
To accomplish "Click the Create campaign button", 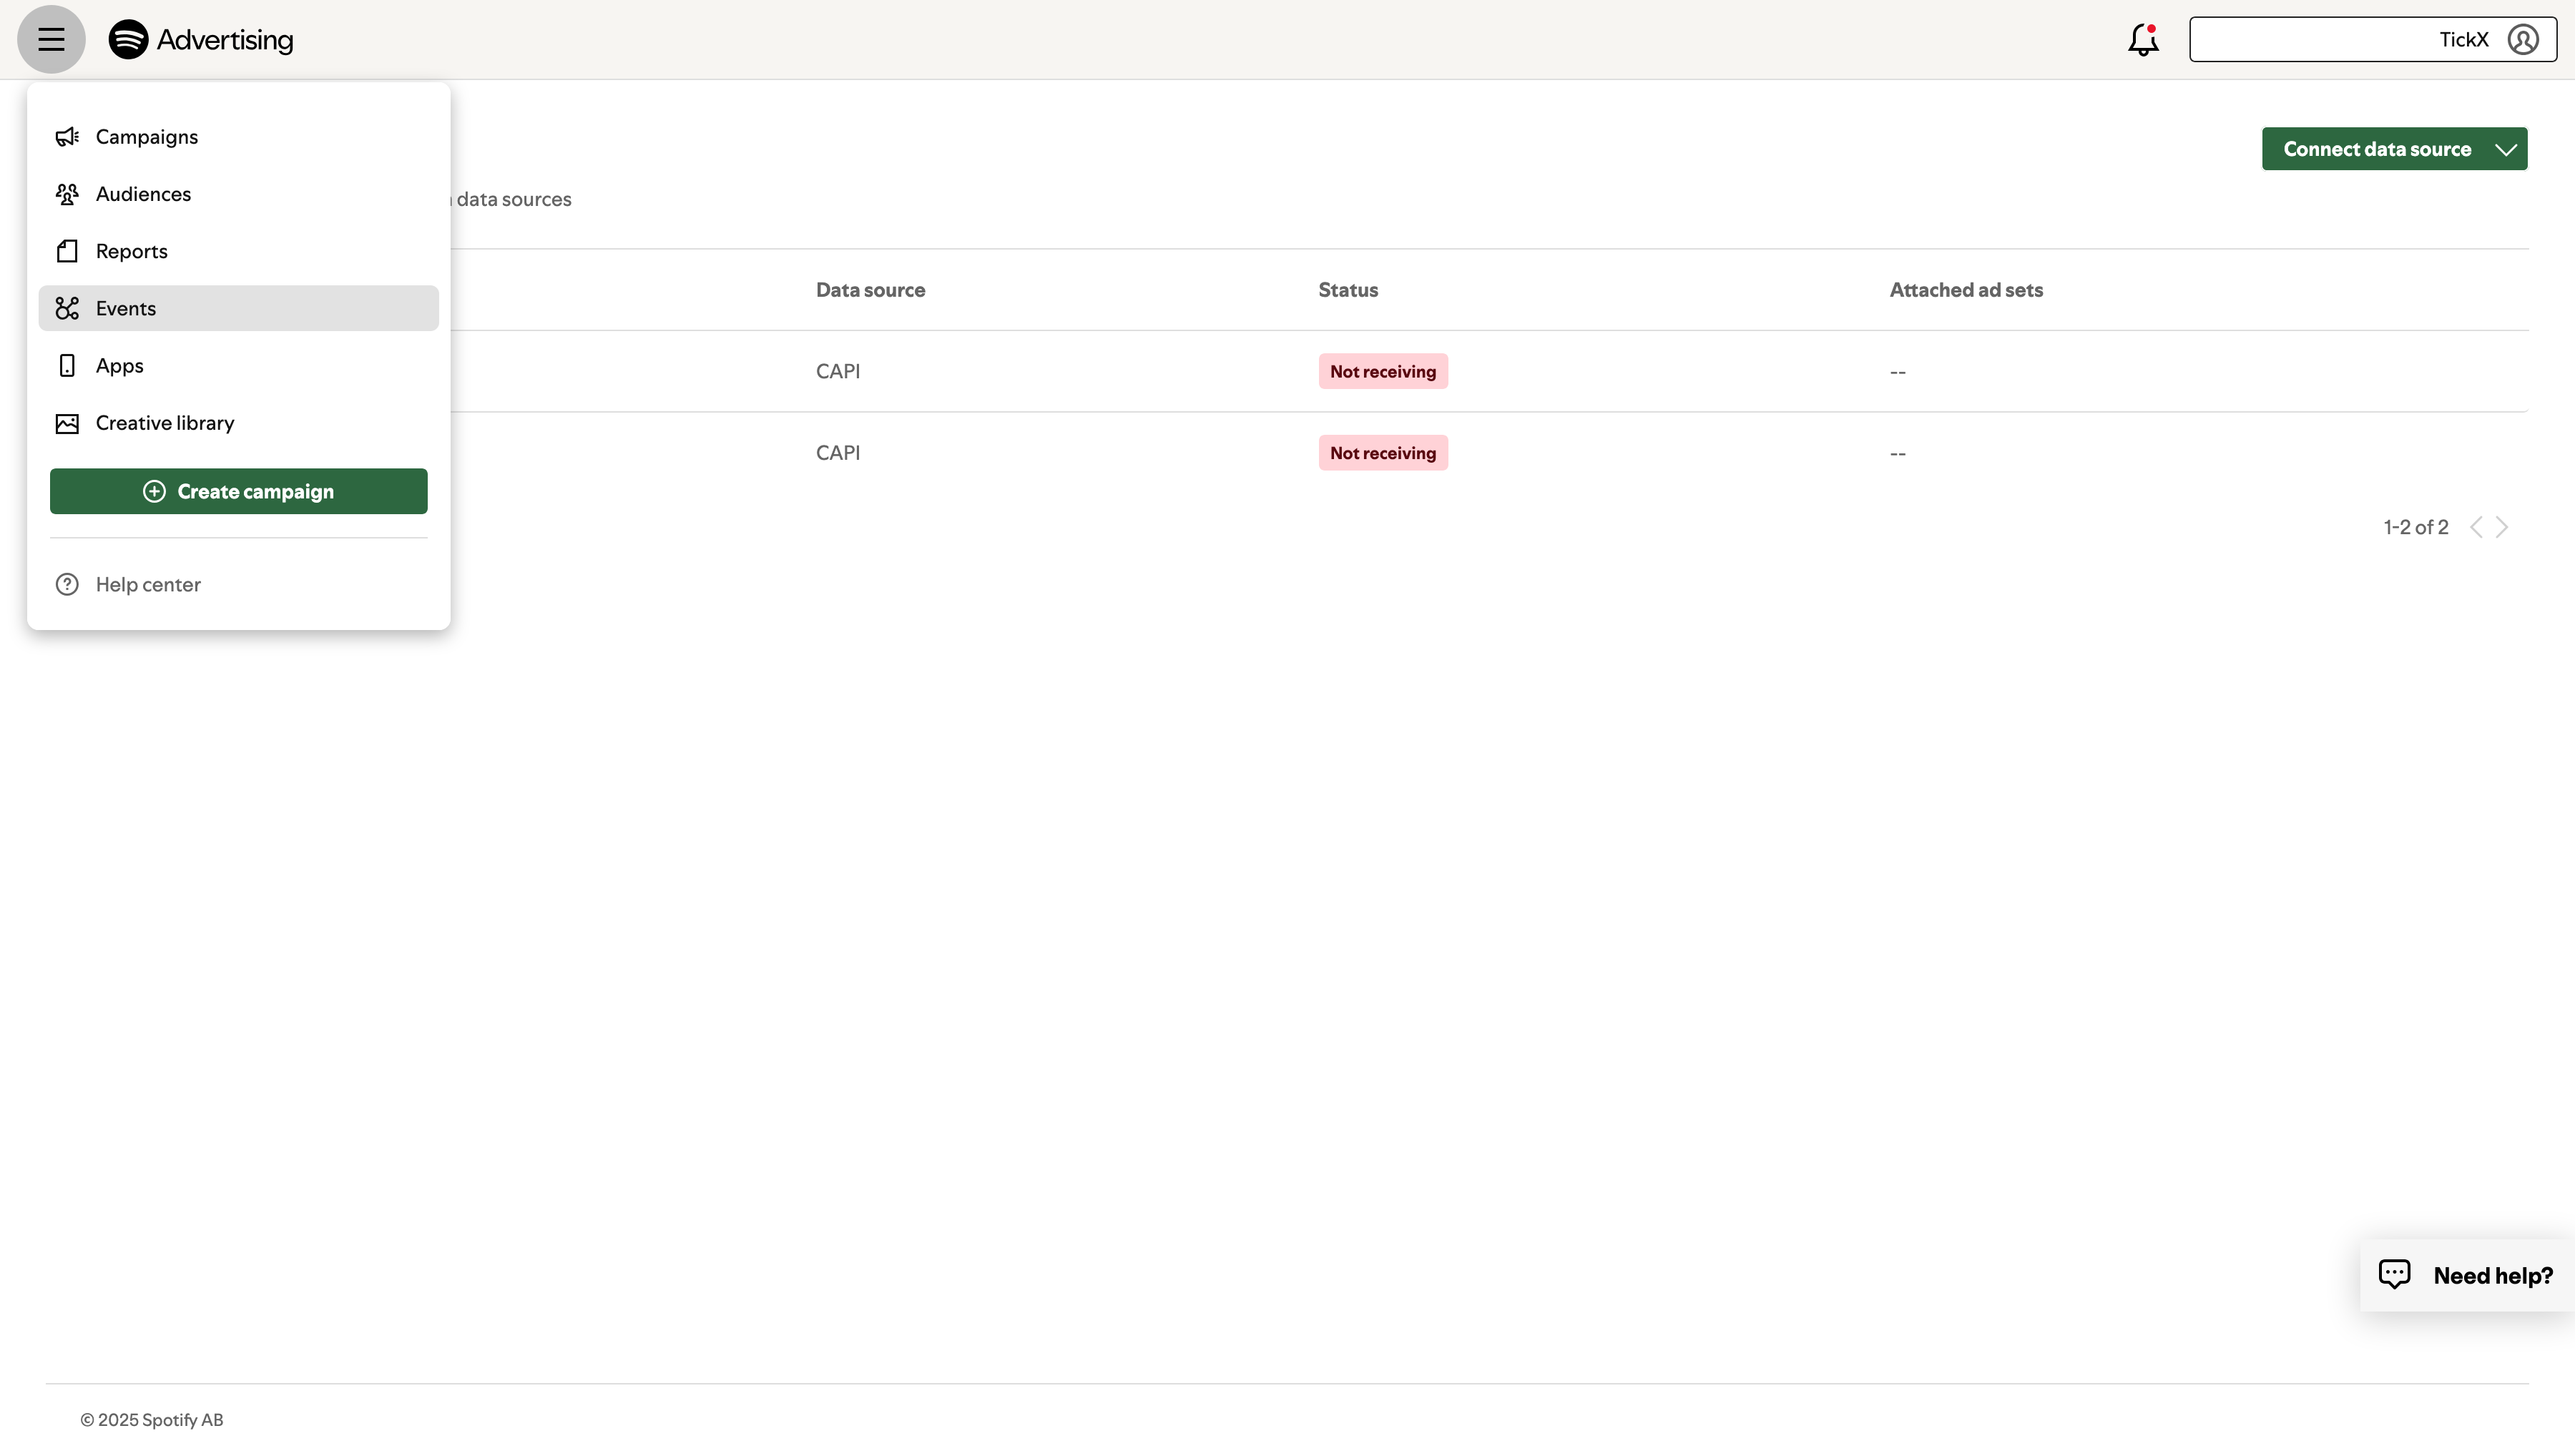I will [238, 491].
